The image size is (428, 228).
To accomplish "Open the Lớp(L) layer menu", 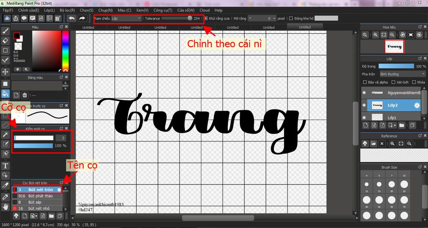I will [49, 10].
